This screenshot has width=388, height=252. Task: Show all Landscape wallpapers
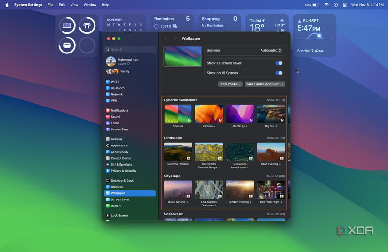[276, 138]
